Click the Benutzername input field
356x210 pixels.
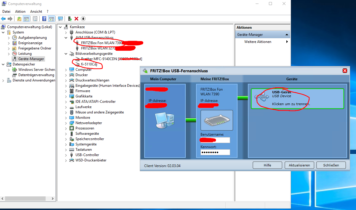[215, 140]
